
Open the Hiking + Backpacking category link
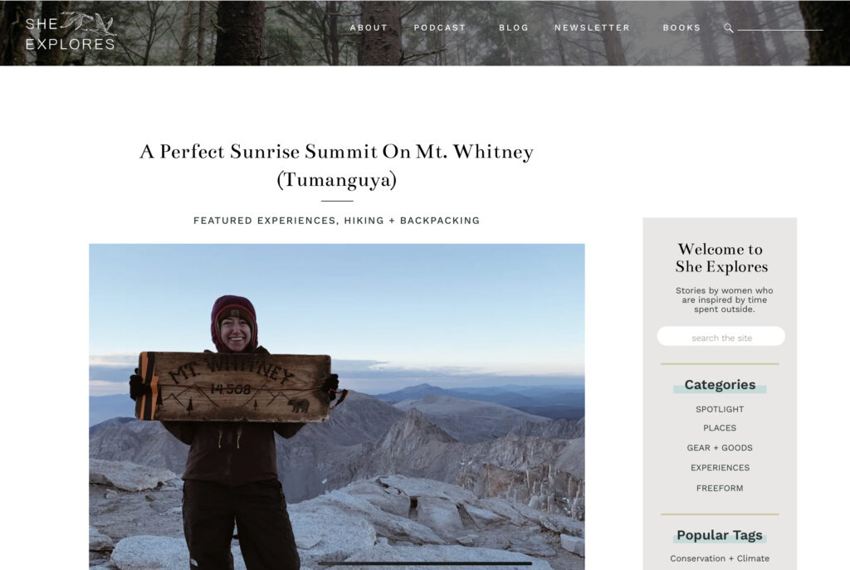[x=412, y=221]
